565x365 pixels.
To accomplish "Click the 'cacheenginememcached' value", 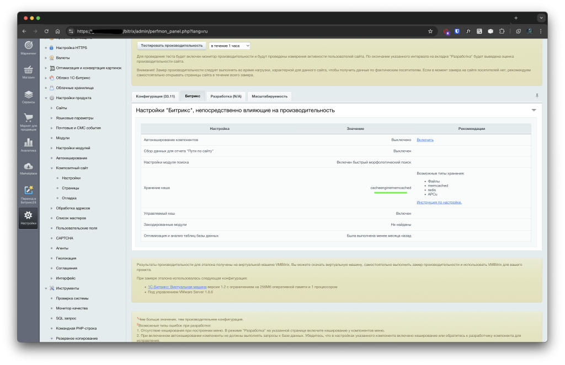I will pos(391,188).
